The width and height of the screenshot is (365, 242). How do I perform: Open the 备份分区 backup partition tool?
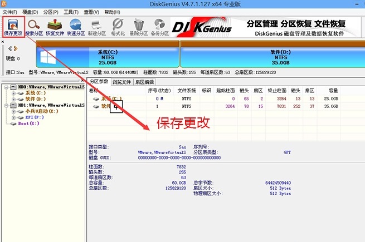click(160, 27)
